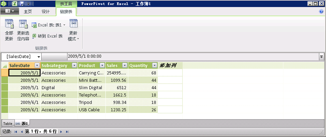Image resolution: width=326 pixels, height=137 pixels.
Task: Go to first record navigation icon
Action: (16, 132)
